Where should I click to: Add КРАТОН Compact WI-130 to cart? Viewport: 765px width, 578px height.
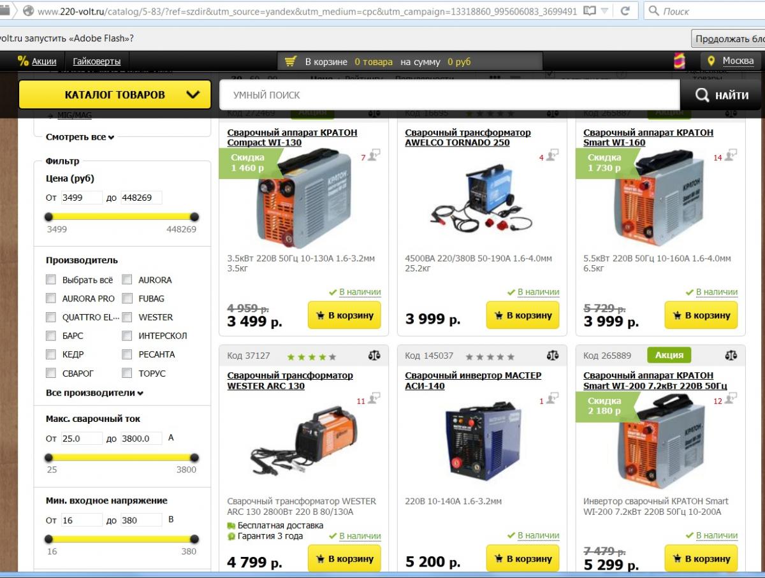344,315
